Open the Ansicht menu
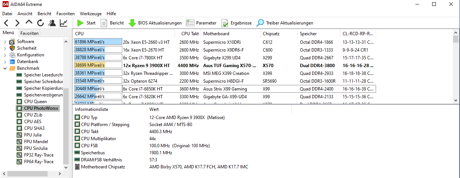460x178 pixels. click(x=25, y=14)
